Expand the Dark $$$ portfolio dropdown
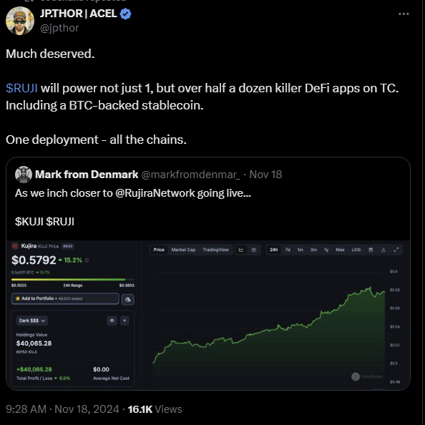 pyautogui.click(x=32, y=321)
